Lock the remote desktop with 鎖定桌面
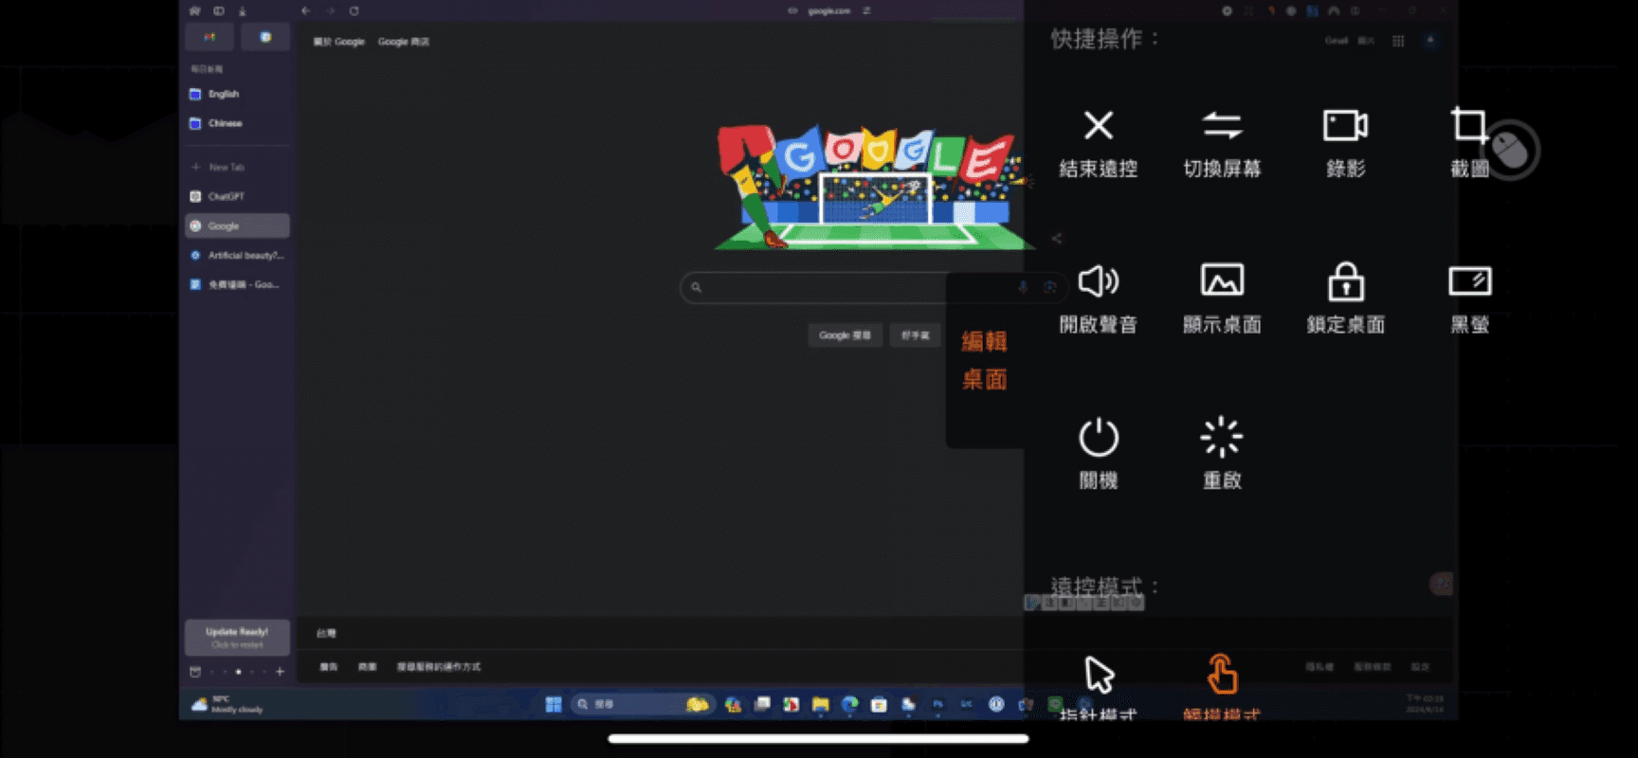Image resolution: width=1638 pixels, height=758 pixels. 1345,298
